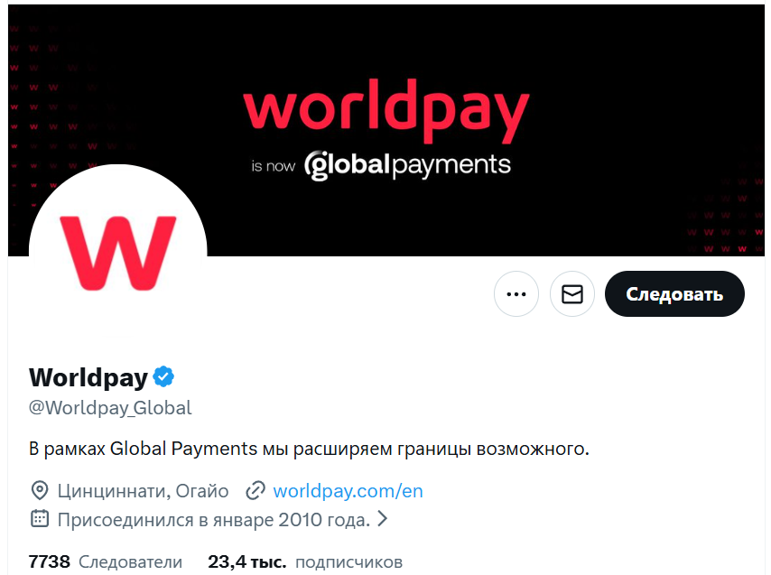Open the 23,4 тыс. подписчиков followers list
The image size is (771, 575).
click(x=305, y=561)
